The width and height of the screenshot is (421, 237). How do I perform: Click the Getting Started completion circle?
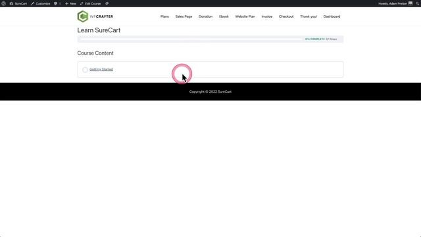tap(85, 70)
